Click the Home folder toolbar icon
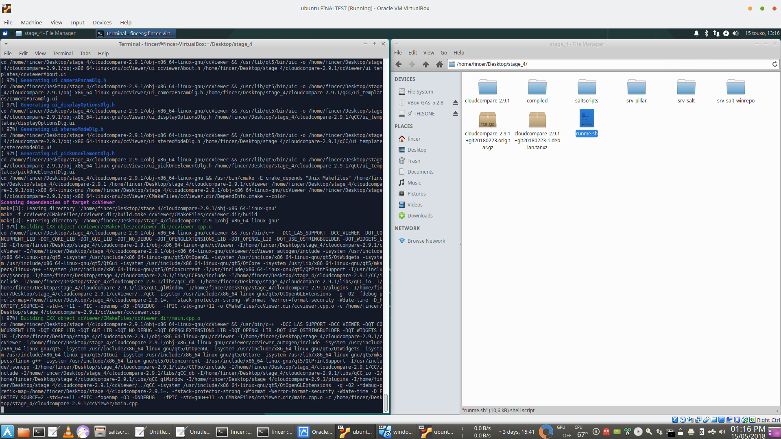 [439, 64]
